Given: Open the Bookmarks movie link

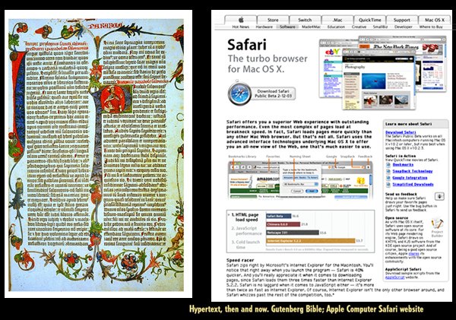Looking at the screenshot, I should (x=403, y=165).
